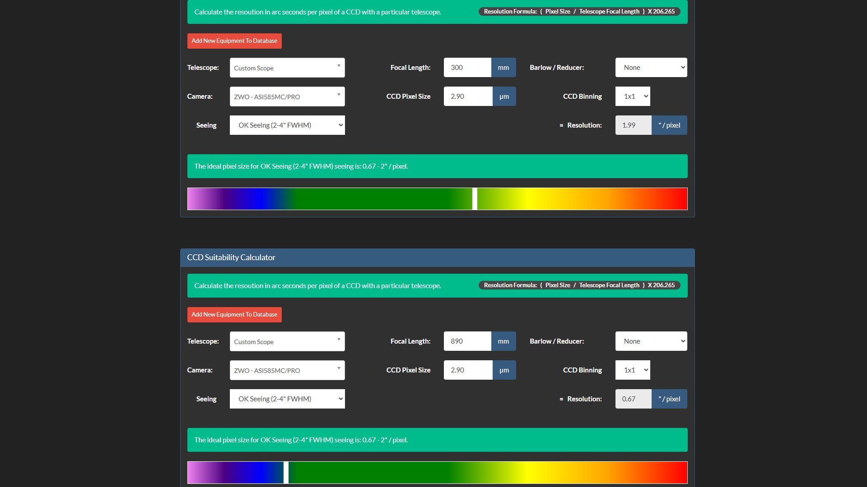Click Resolution output field showing 1.99

(x=633, y=125)
